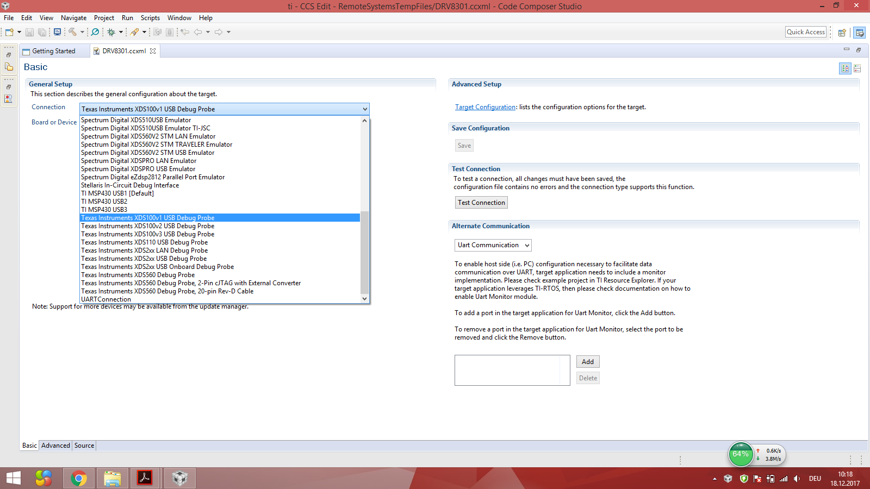This screenshot has width=870, height=489.
Task: Close the DRV8301.ccxml editor tab
Action: pos(153,51)
